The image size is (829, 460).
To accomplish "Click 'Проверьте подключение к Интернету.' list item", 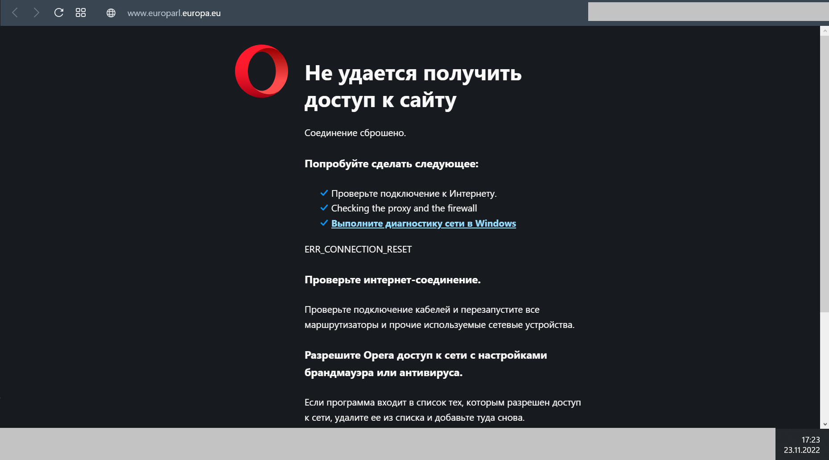I will click(x=414, y=194).
